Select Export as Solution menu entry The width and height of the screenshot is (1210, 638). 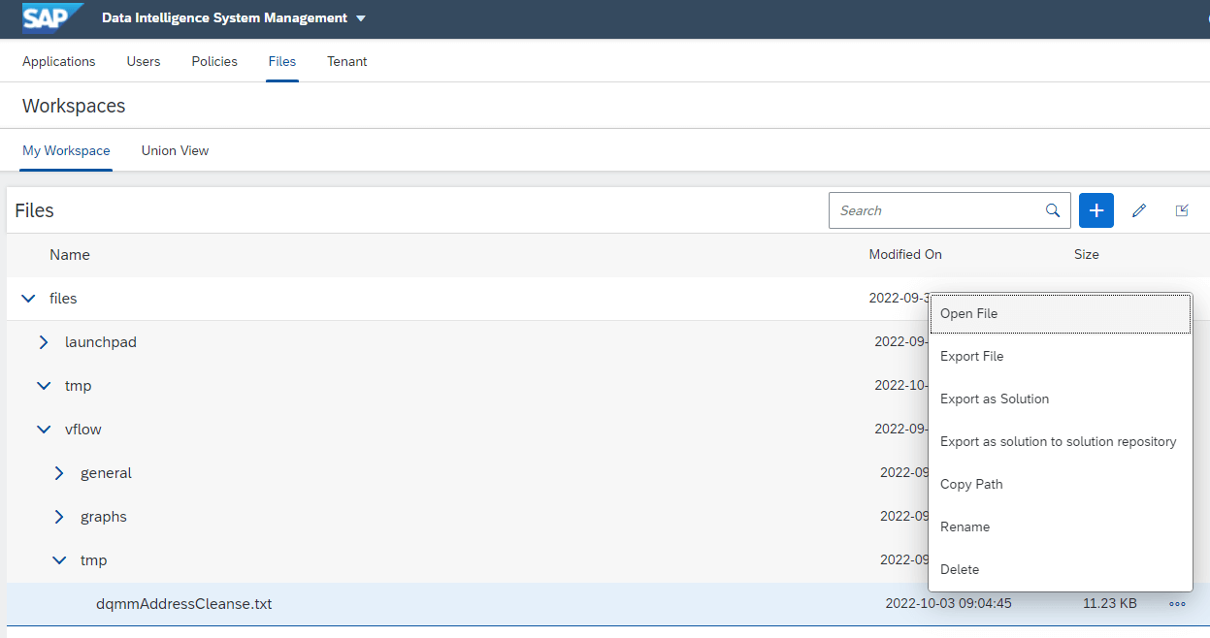point(1060,399)
